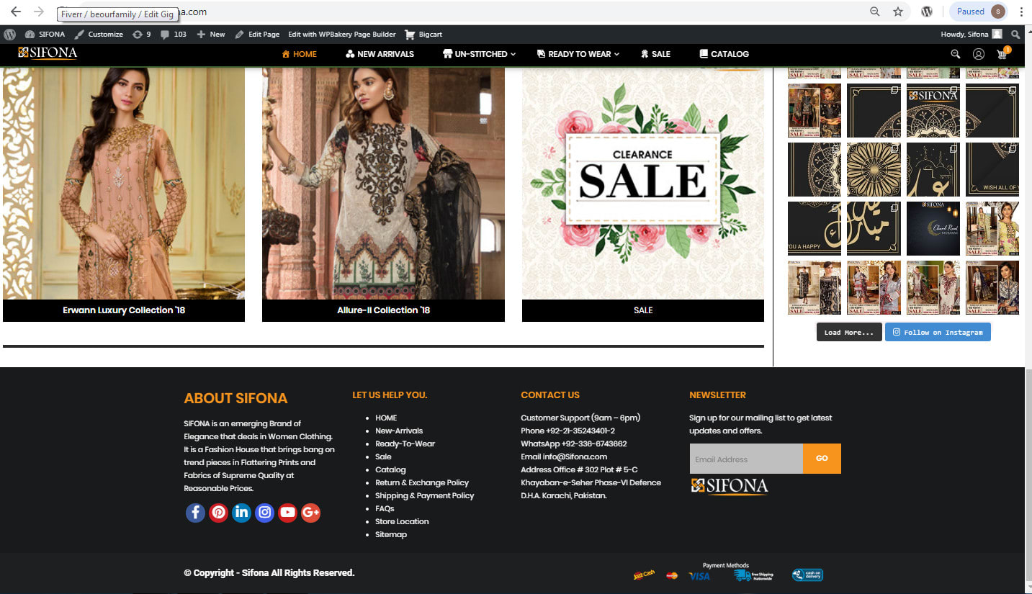Open Customize in the admin bar
Screen dimensions: 1032x594
99,34
